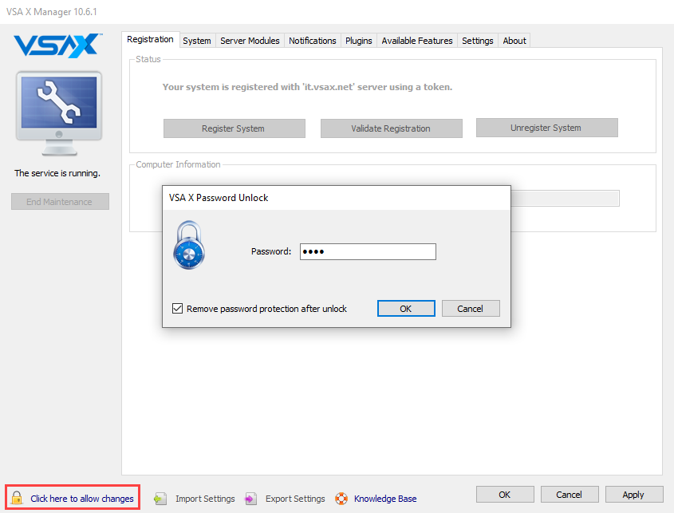Click the Export Settings label
The width and height of the screenshot is (674, 513).
295,499
